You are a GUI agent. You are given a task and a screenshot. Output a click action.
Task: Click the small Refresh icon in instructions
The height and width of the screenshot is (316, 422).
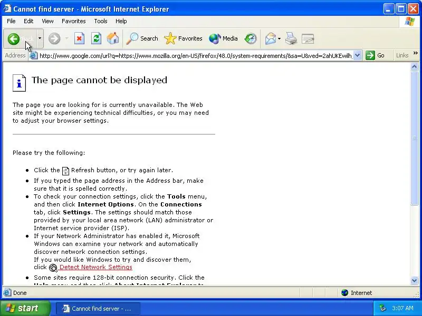pyautogui.click(x=65, y=171)
